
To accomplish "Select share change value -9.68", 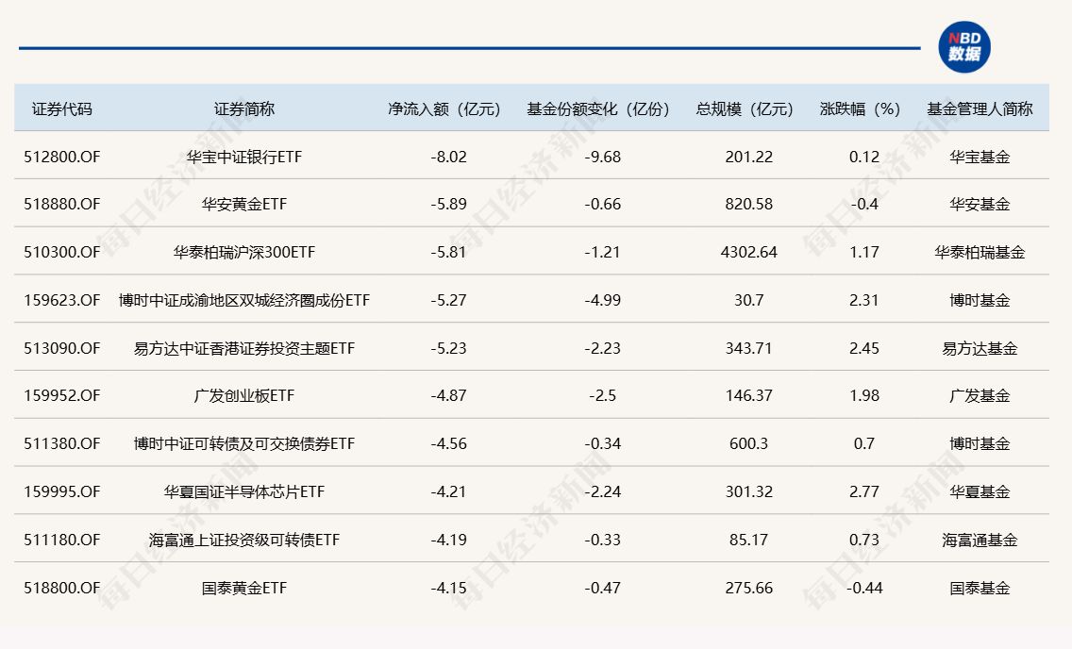I will (602, 158).
